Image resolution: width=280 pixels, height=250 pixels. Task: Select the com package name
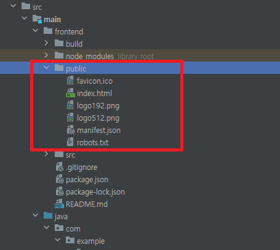tap(73, 229)
